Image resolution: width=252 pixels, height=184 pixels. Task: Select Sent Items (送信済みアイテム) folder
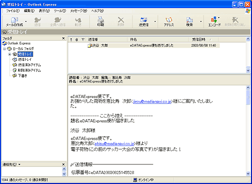coord(29,65)
